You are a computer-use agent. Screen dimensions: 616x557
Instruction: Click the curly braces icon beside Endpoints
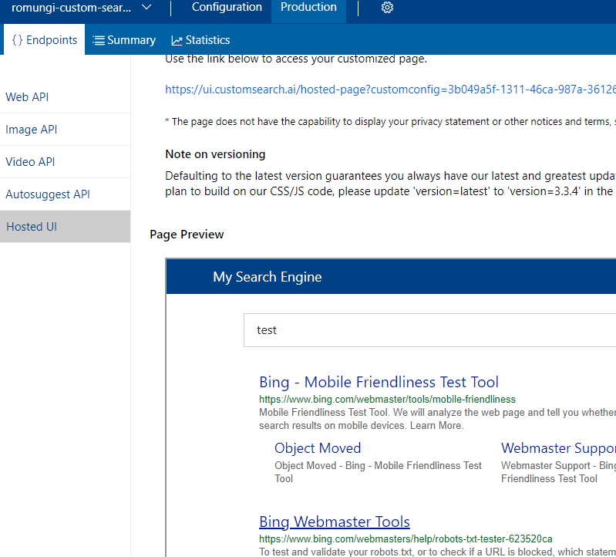coord(17,39)
